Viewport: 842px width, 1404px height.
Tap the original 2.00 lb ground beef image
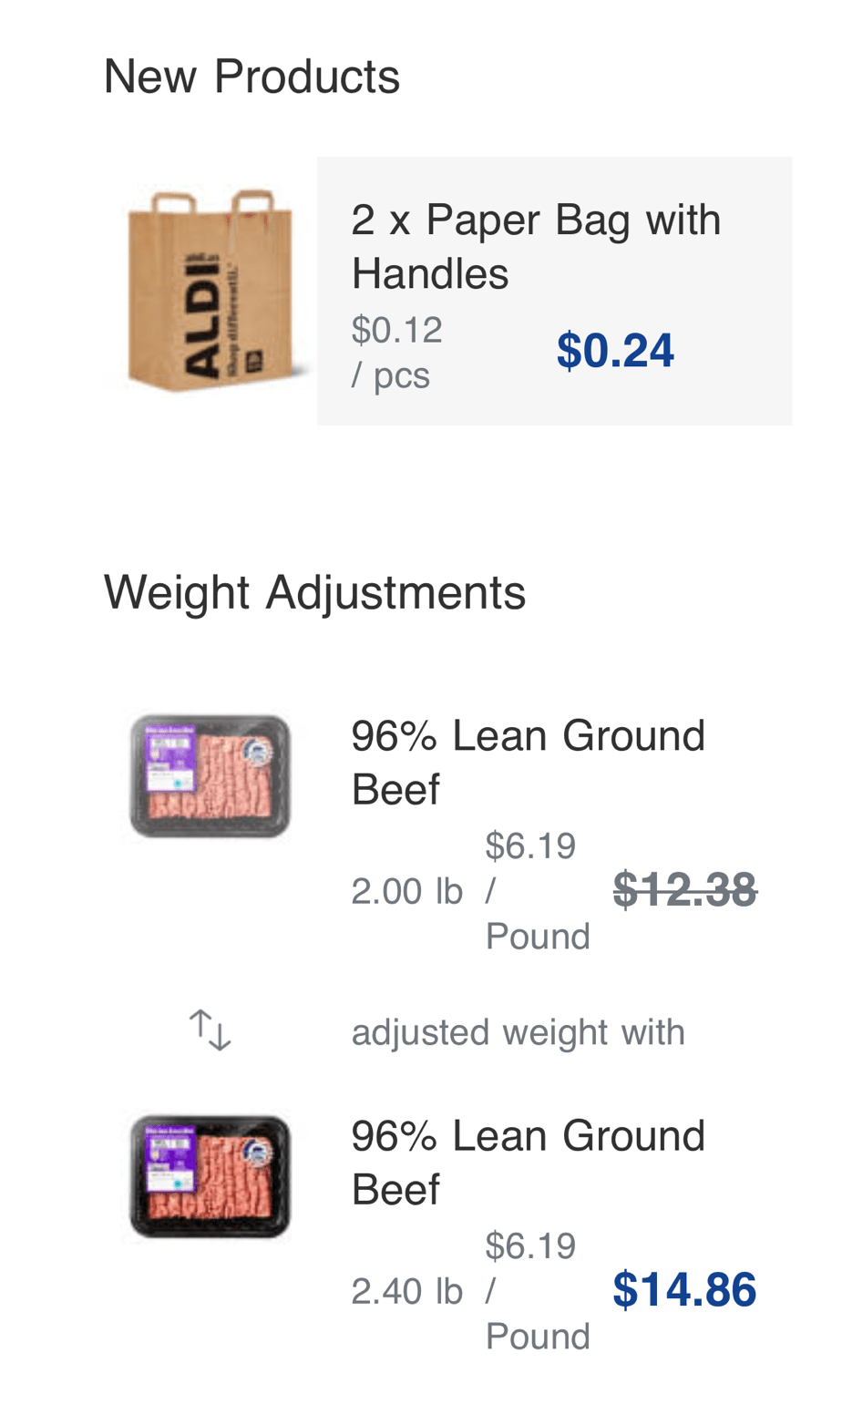click(210, 775)
